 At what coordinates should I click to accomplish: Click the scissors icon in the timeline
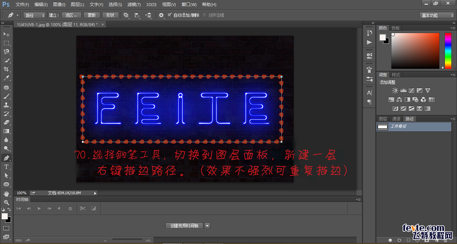point(83,208)
